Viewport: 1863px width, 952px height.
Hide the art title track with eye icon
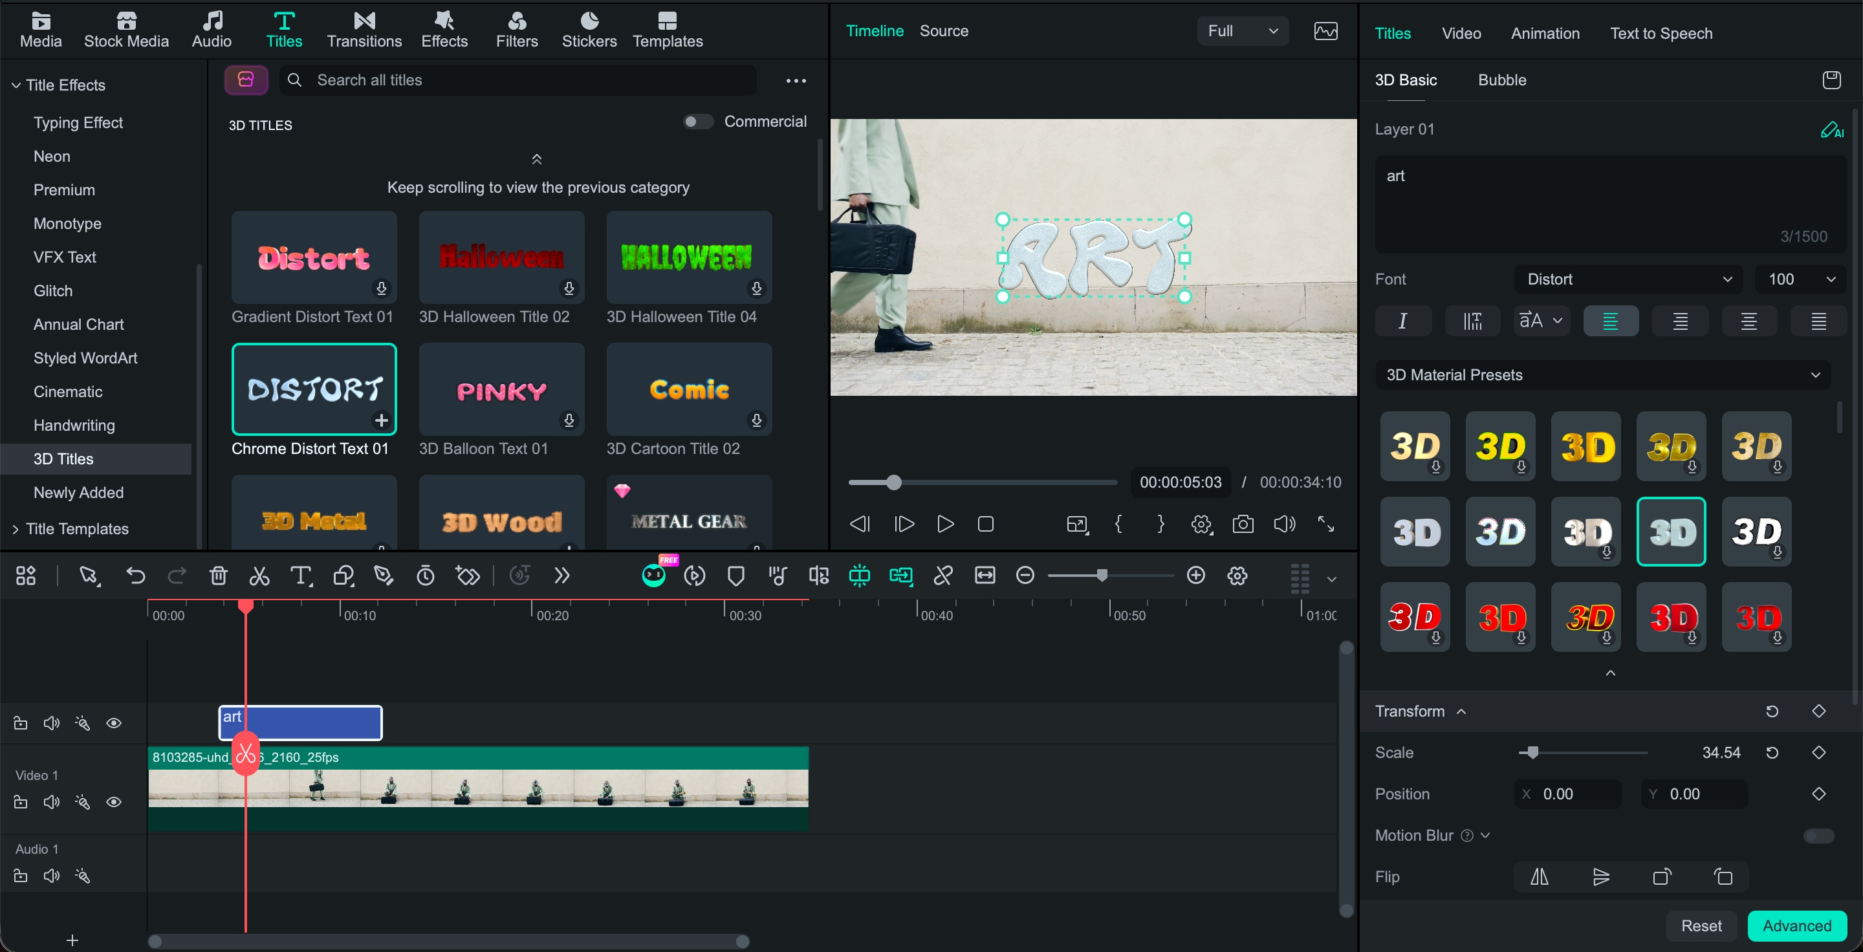pos(114,724)
